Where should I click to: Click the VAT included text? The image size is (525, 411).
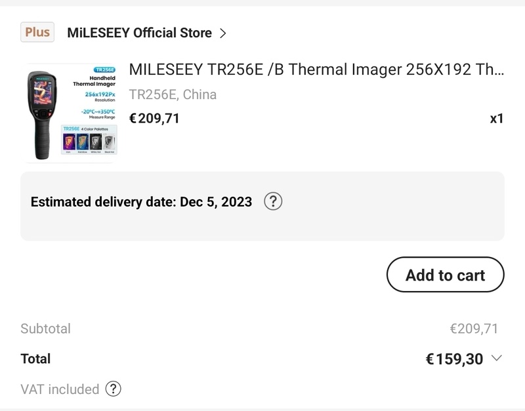[x=60, y=389]
